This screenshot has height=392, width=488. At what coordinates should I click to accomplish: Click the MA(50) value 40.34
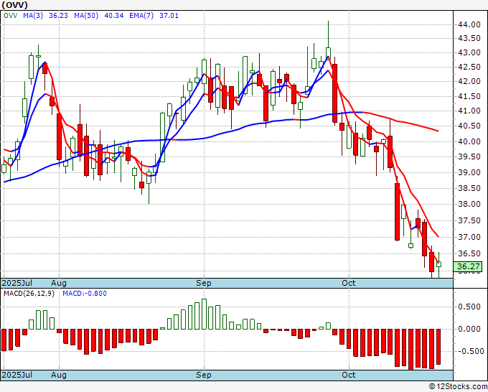113,16
